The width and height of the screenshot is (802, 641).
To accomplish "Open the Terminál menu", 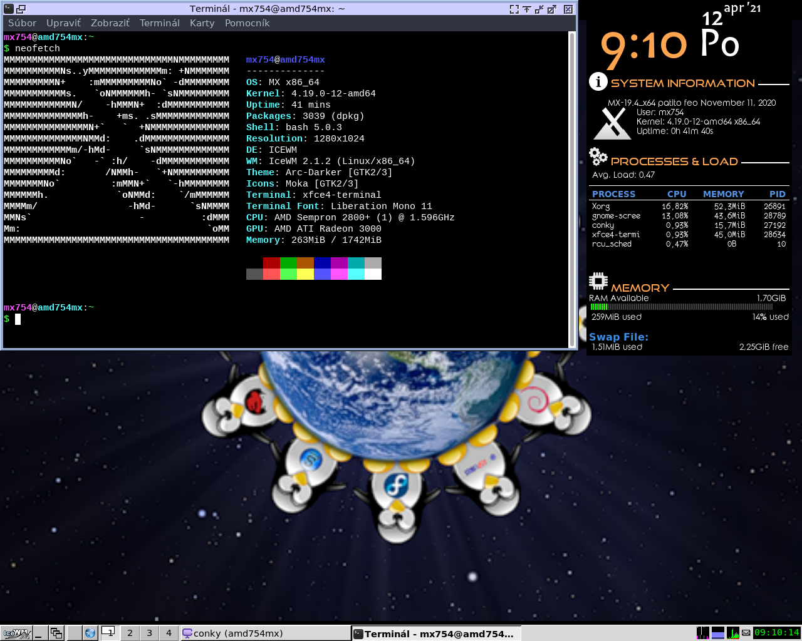I will click(159, 23).
